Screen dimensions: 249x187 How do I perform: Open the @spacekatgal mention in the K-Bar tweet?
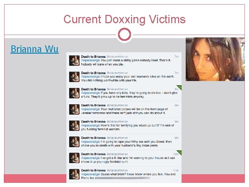pos(90,158)
